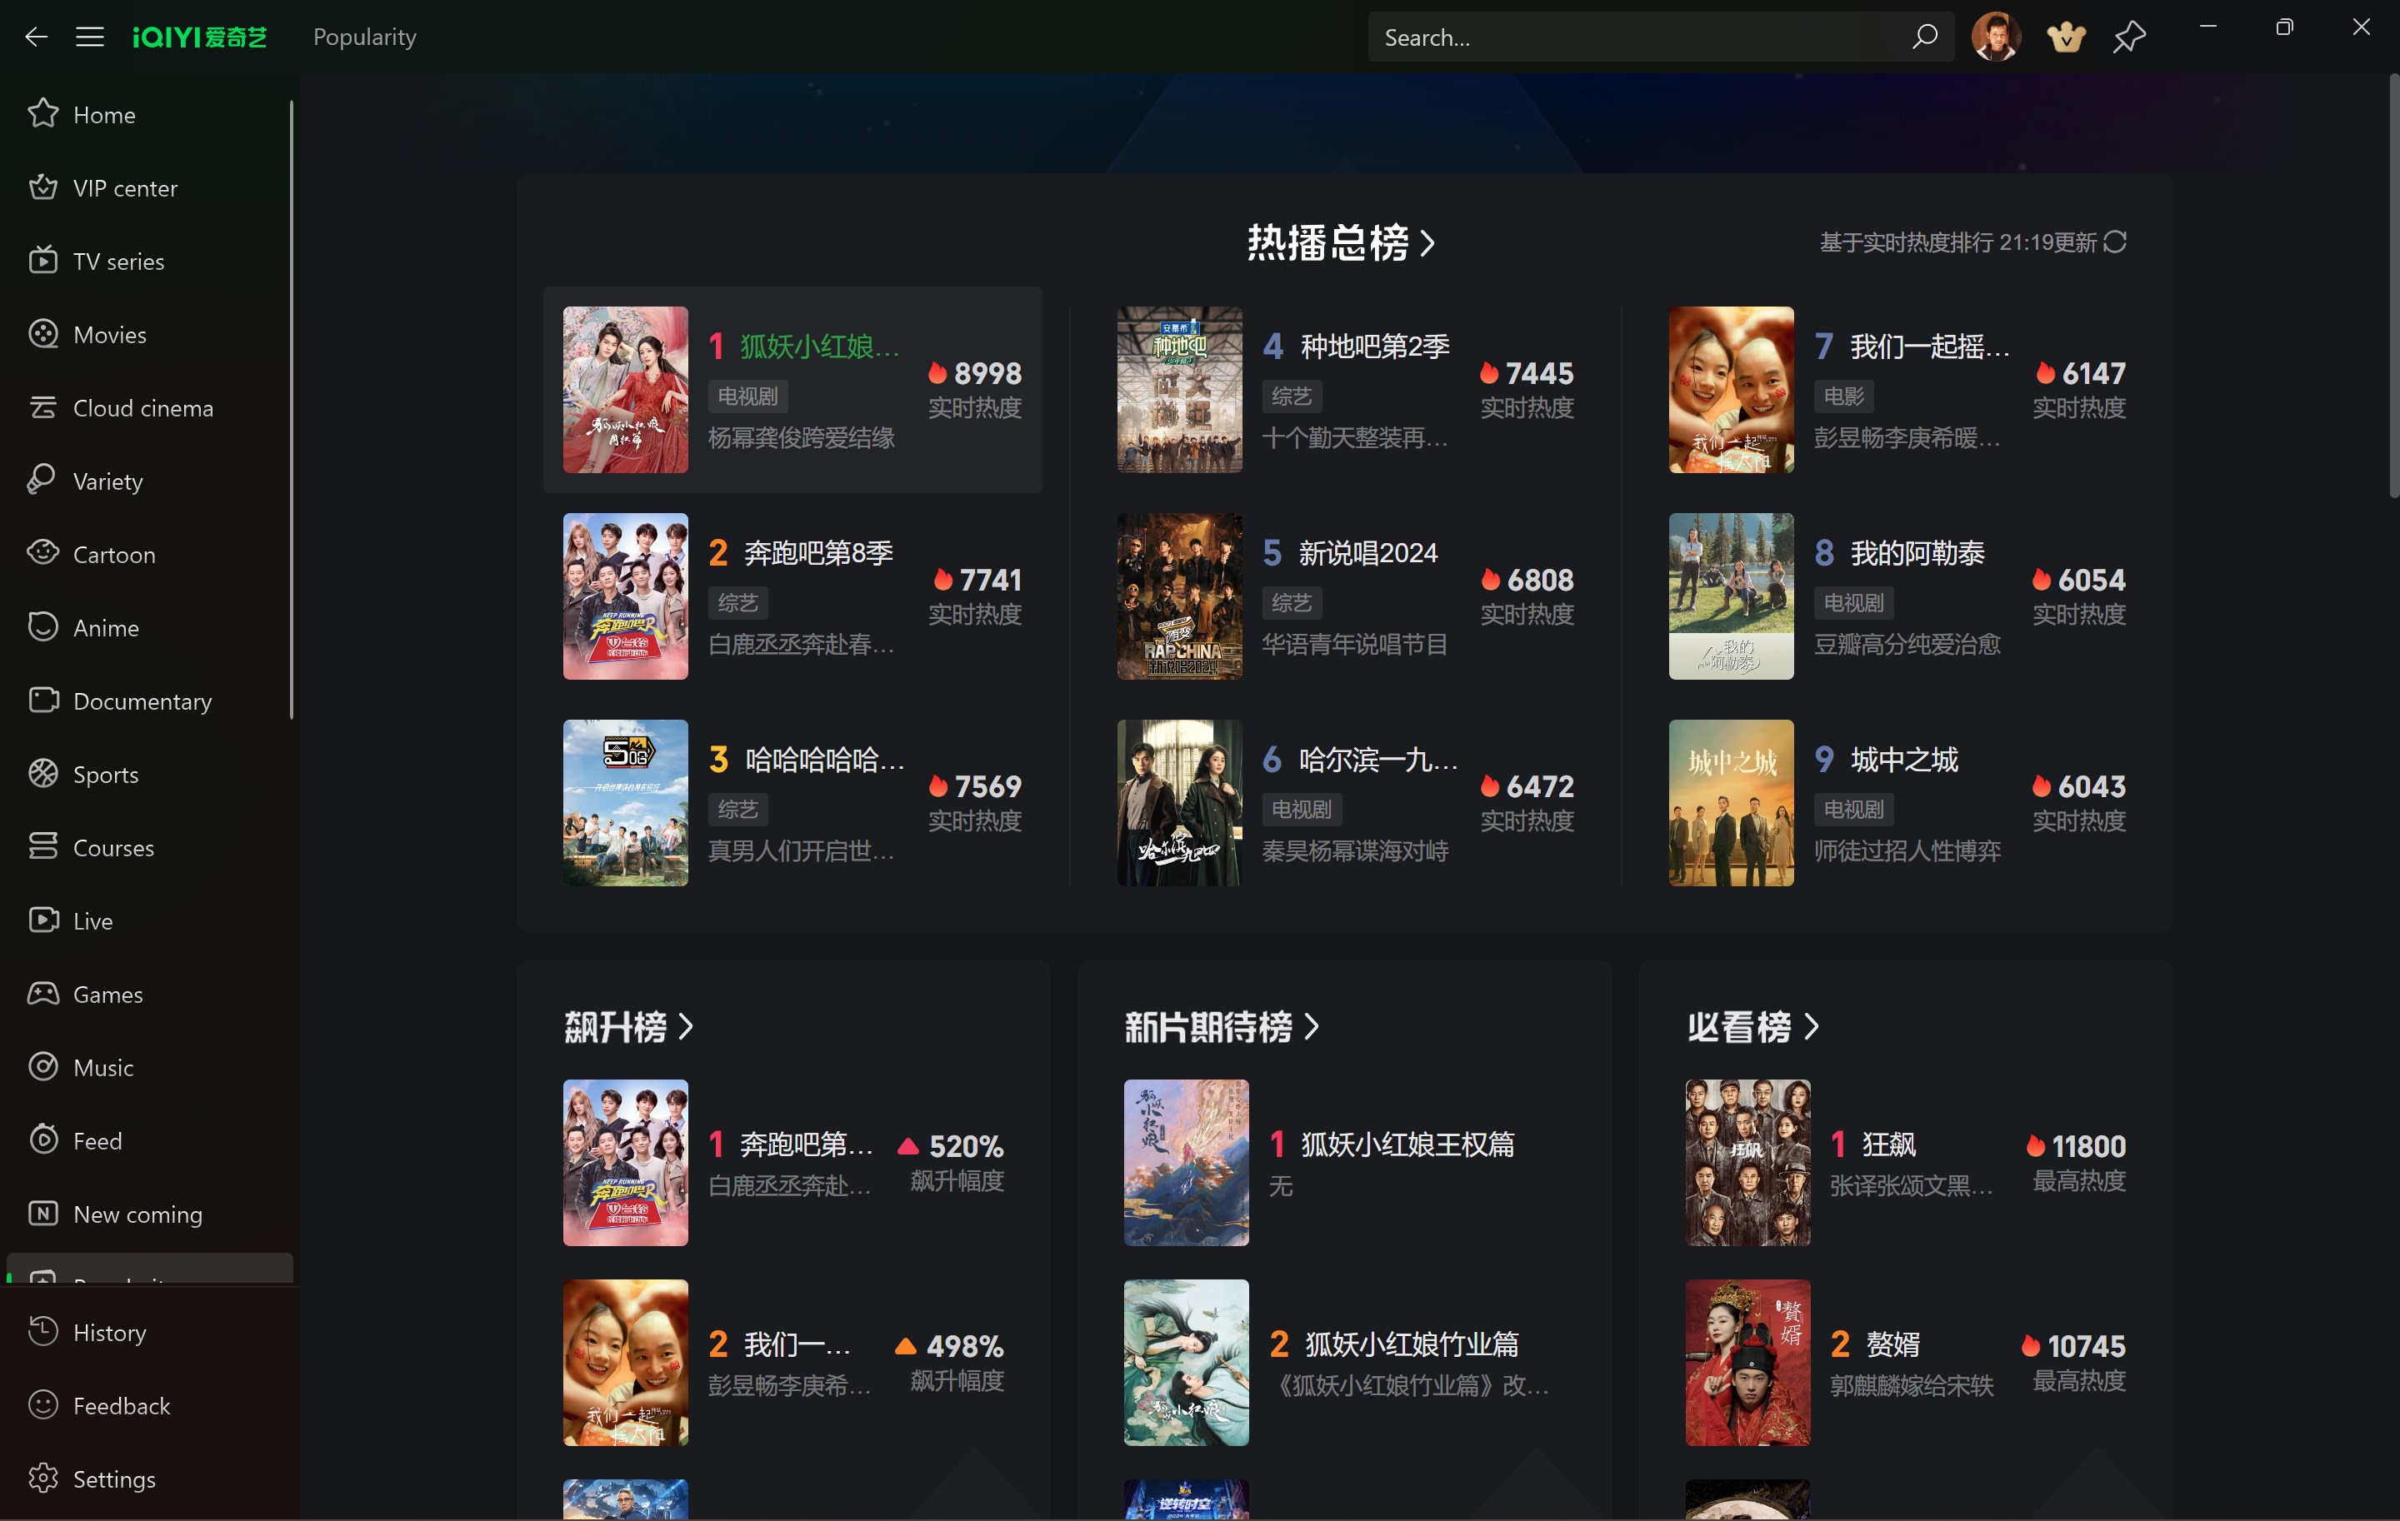Toggle the hamburger sidebar menu
2400x1521 pixels.
click(x=90, y=37)
